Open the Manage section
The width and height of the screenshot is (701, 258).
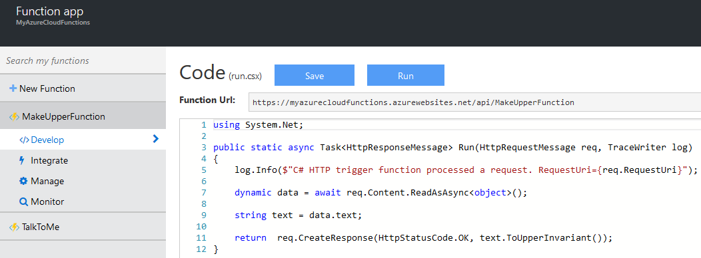[83, 181]
